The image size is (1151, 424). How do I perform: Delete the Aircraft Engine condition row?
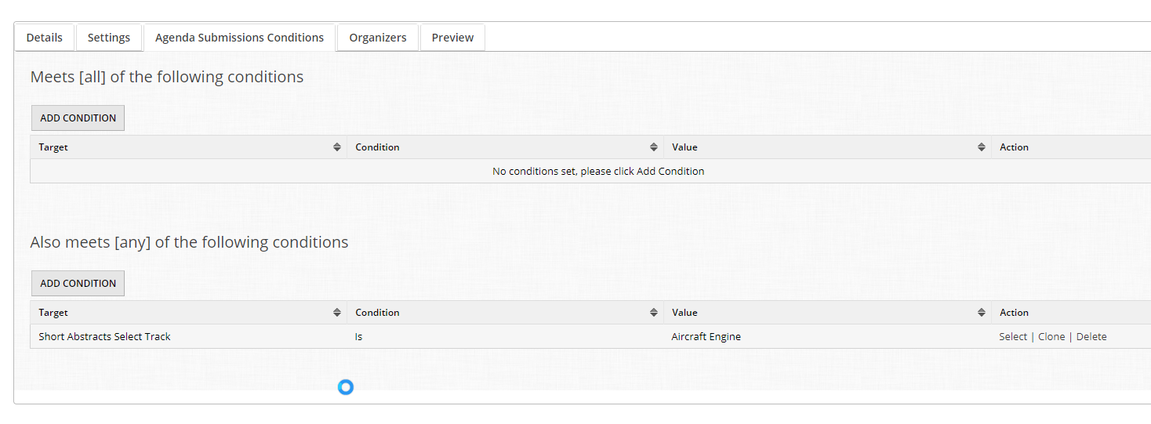point(1091,337)
